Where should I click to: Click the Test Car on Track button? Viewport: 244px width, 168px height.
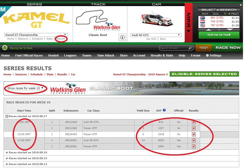[219, 35]
